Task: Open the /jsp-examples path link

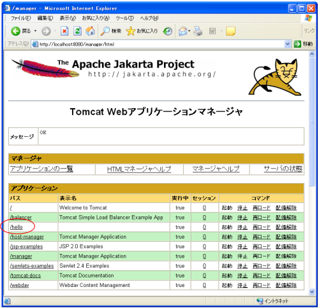Action: click(26, 246)
